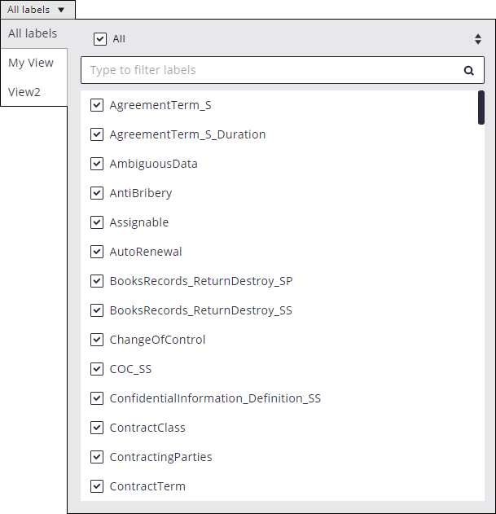
Task: Click the ContractClass label text
Action: click(147, 428)
